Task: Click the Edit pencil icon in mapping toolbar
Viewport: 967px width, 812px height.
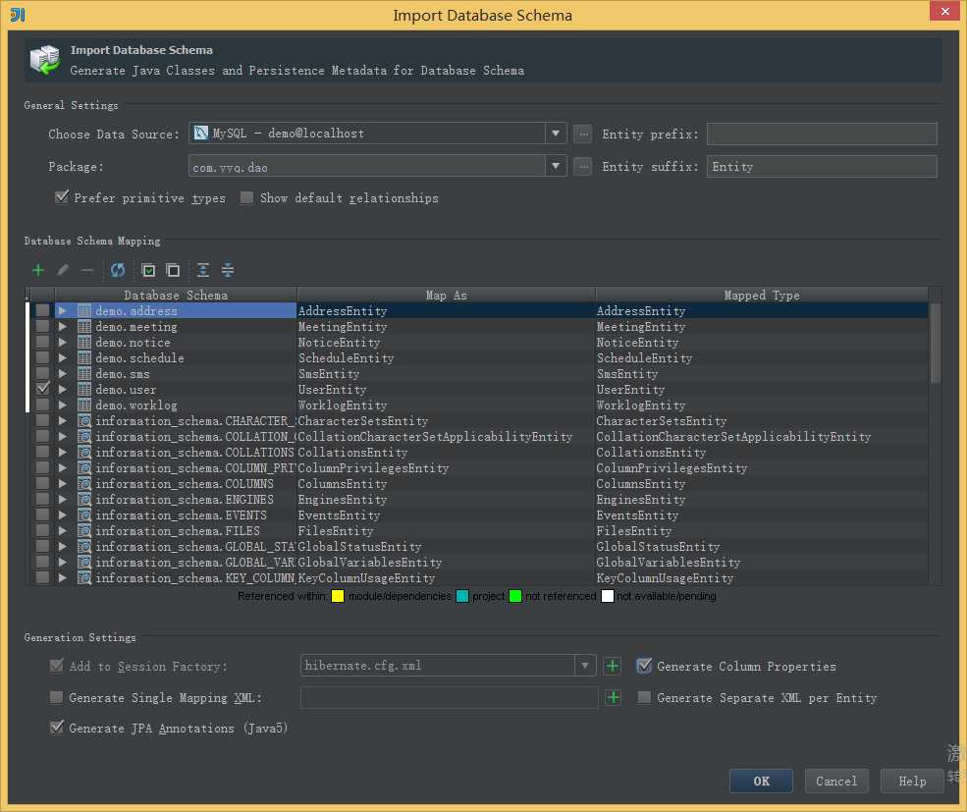Action: click(62, 270)
